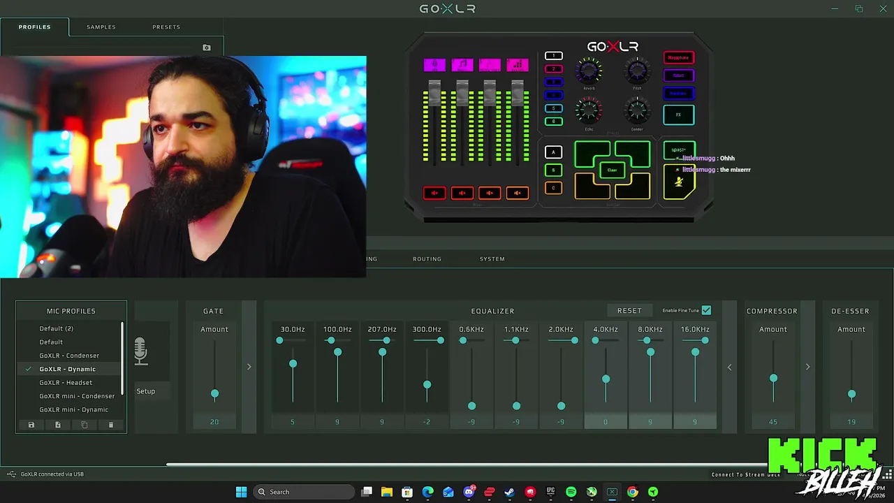Select sampler bank A button

point(553,152)
